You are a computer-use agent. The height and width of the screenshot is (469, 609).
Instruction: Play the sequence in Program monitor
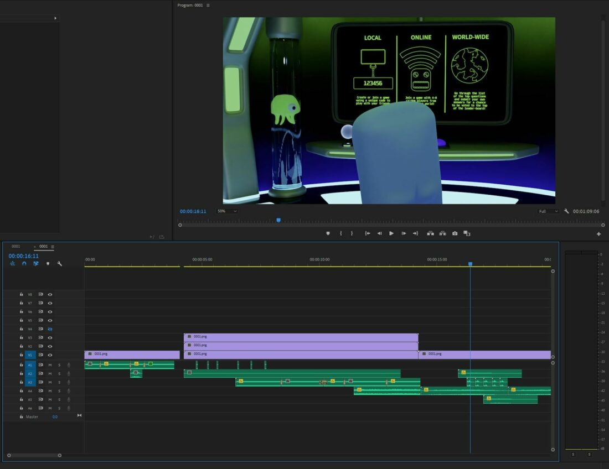(391, 233)
